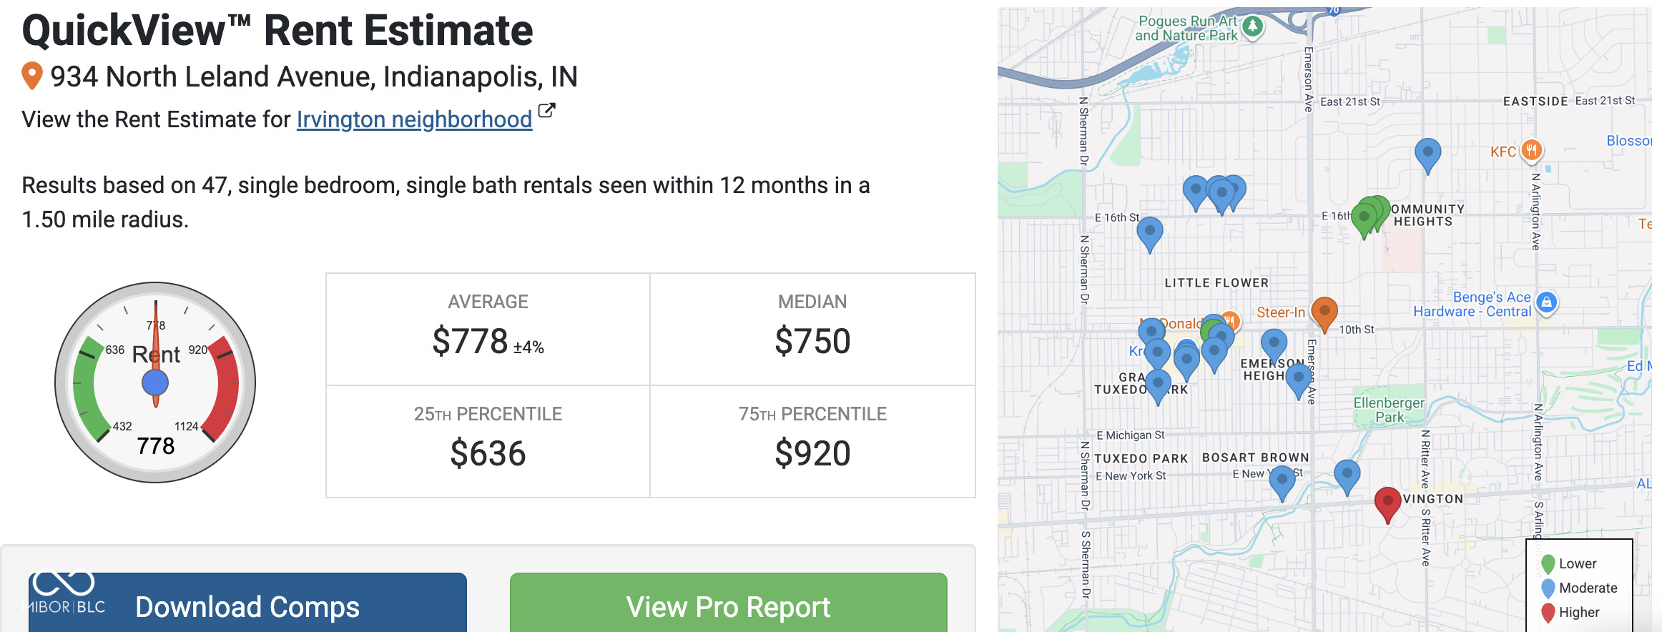Click the 25th Percentile $636 cell
This screenshot has height=632, width=1662.
click(x=488, y=442)
